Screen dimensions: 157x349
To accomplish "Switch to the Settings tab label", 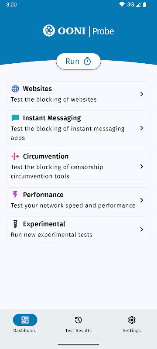I will [132, 331].
